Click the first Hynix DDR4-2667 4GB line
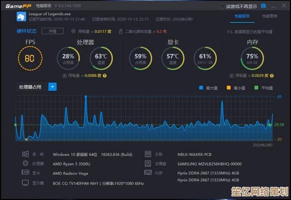The height and width of the screenshot is (200, 291). click(208, 173)
